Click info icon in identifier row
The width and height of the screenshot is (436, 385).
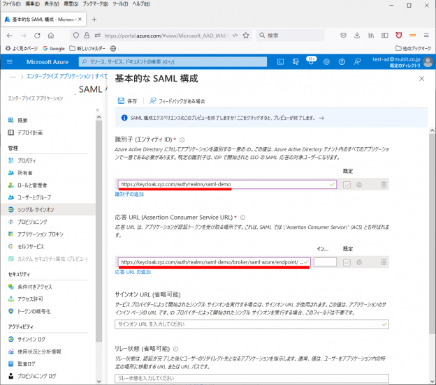click(x=359, y=185)
